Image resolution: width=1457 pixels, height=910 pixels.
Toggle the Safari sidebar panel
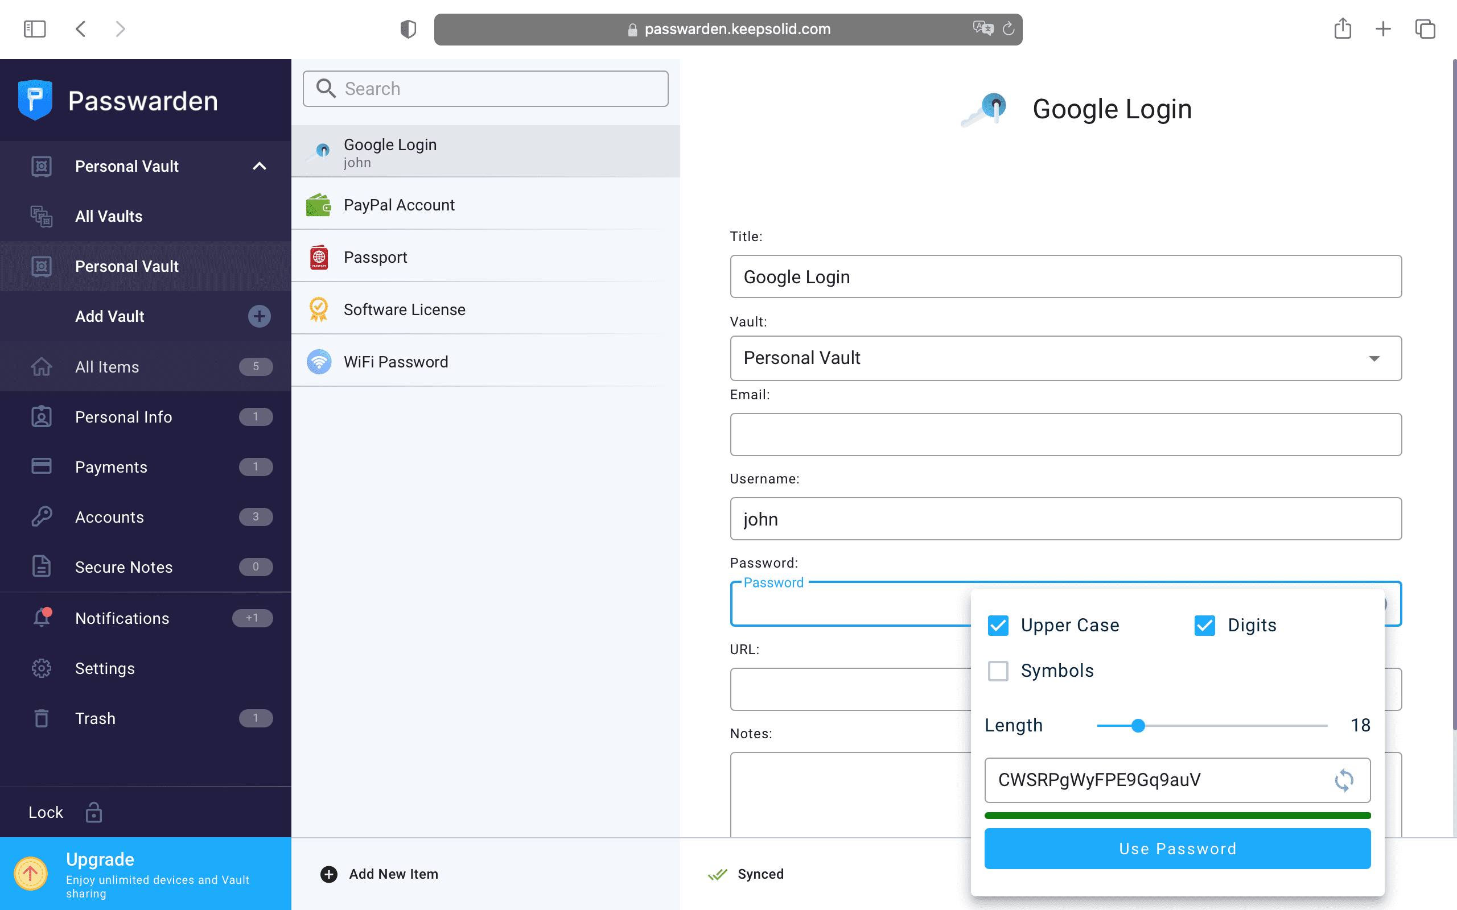34,29
